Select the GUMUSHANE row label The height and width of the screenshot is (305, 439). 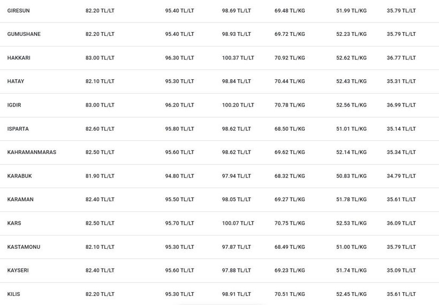click(24, 34)
